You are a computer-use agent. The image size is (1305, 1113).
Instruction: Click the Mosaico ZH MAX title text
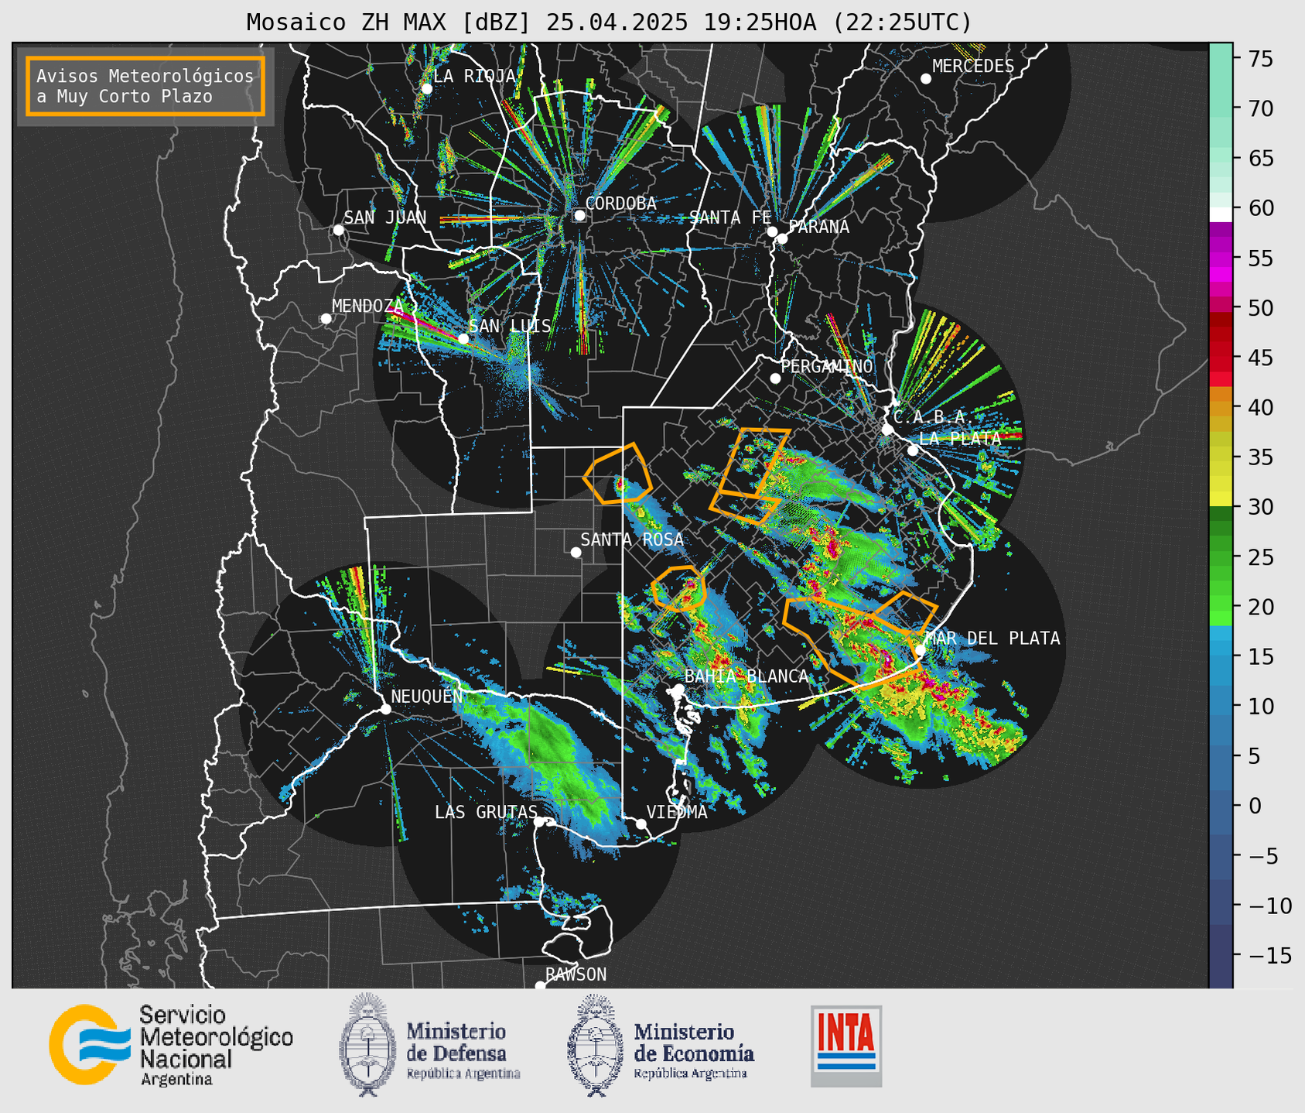(609, 22)
